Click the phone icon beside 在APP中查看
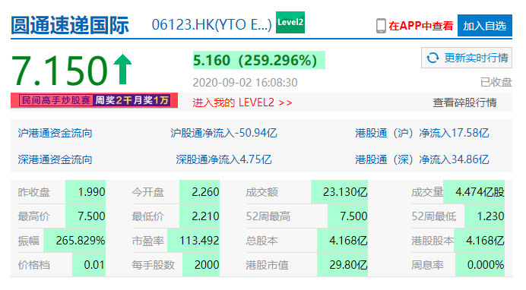This screenshot has width=526, height=290. 381,26
